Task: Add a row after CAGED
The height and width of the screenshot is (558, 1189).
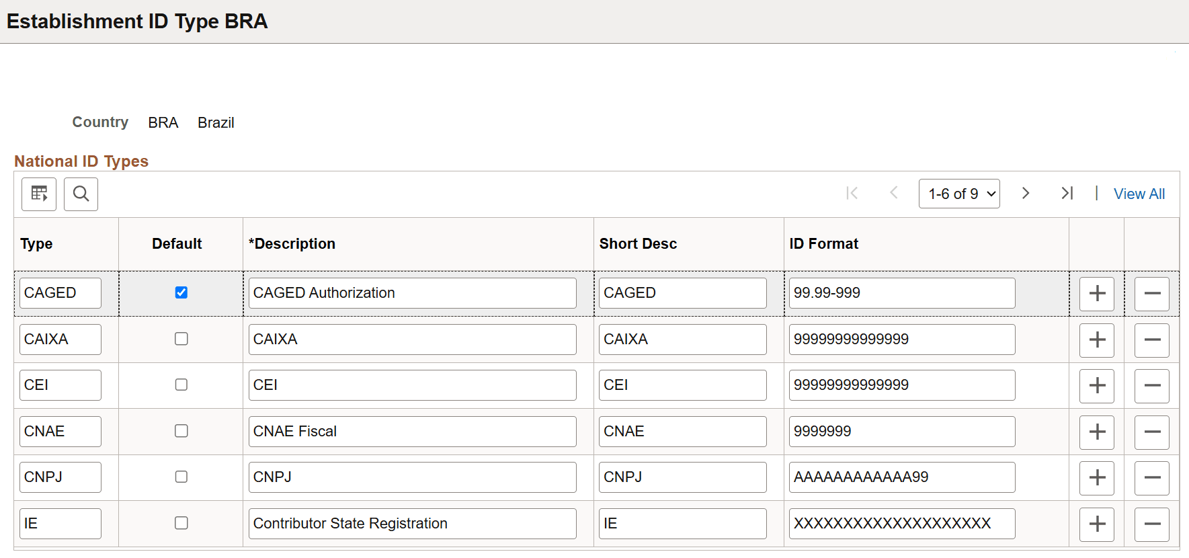Action: (1097, 294)
